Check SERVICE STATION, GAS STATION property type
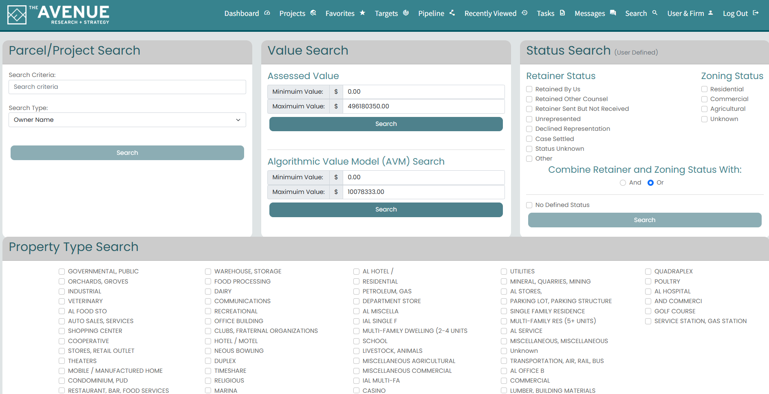Screen dimensions: 769x394 click(648, 321)
